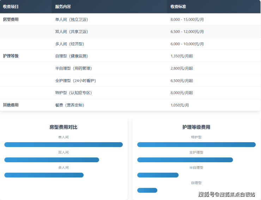The height and width of the screenshot is (200, 261).
Task: Select 特护型（认知症专区）row
Action: coord(74,93)
